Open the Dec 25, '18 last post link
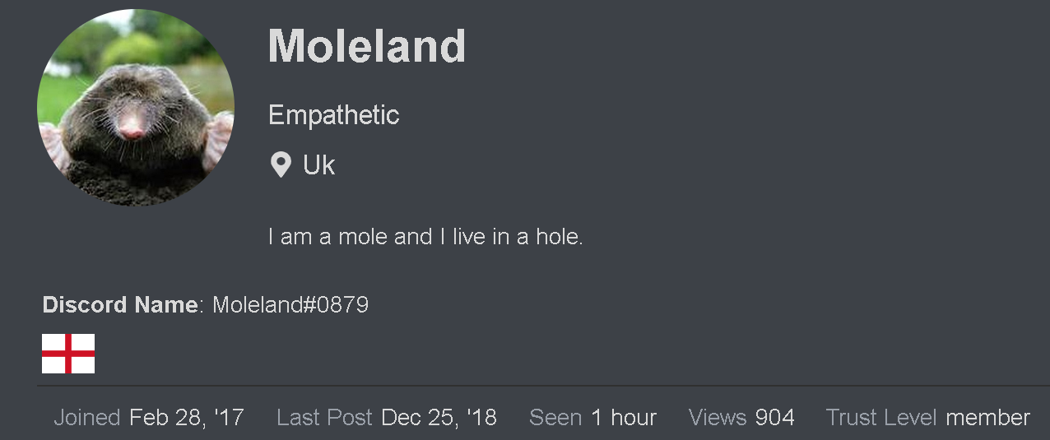This screenshot has height=440, width=1050. tap(439, 418)
